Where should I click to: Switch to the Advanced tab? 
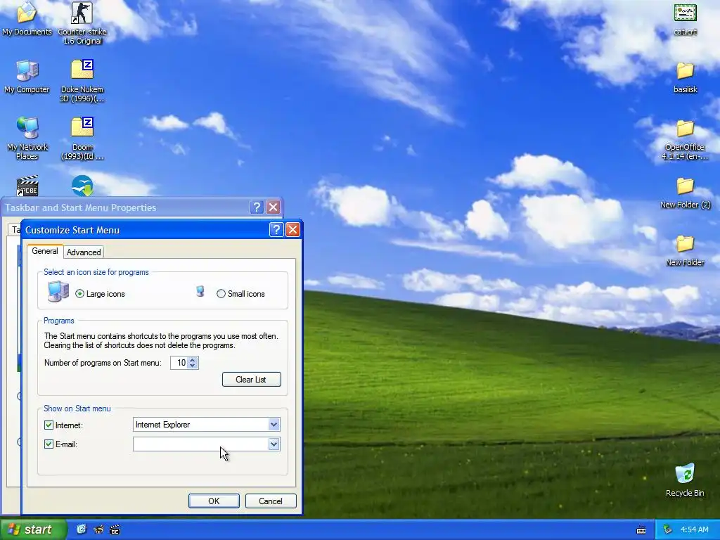click(x=84, y=252)
